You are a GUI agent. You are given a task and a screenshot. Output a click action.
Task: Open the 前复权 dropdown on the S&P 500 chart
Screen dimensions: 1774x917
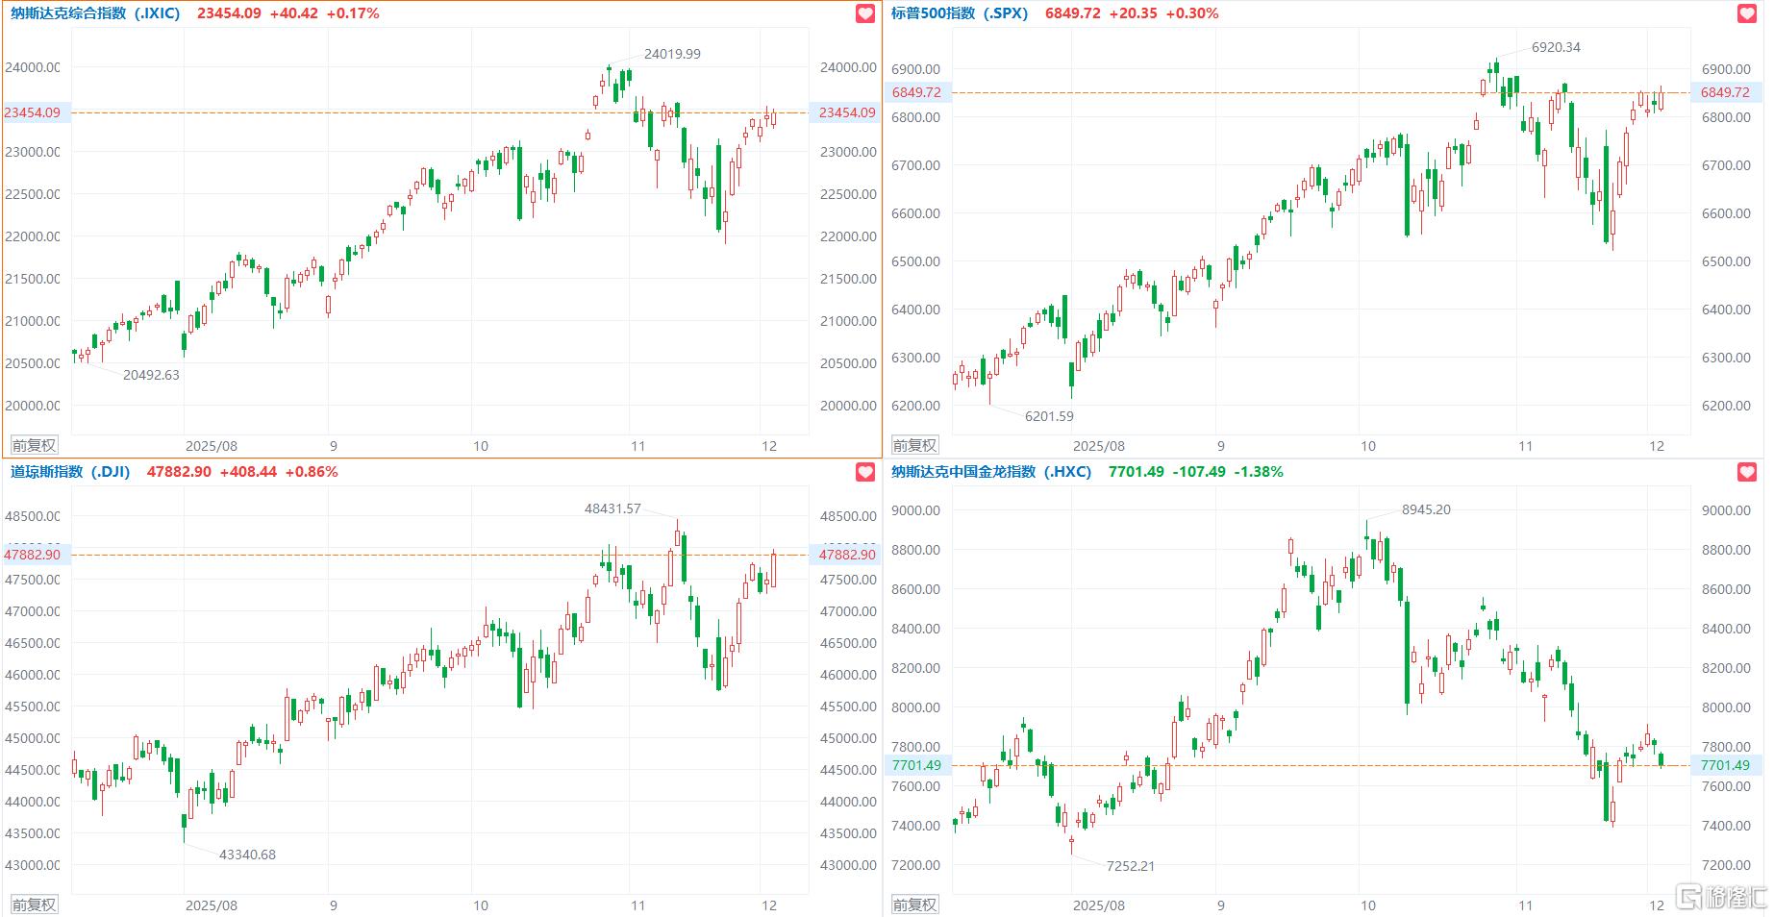pyautogui.click(x=914, y=445)
